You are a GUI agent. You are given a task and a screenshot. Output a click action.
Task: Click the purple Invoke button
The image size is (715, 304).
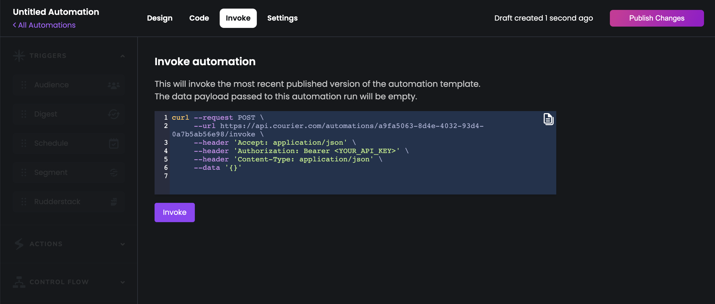[x=175, y=212]
